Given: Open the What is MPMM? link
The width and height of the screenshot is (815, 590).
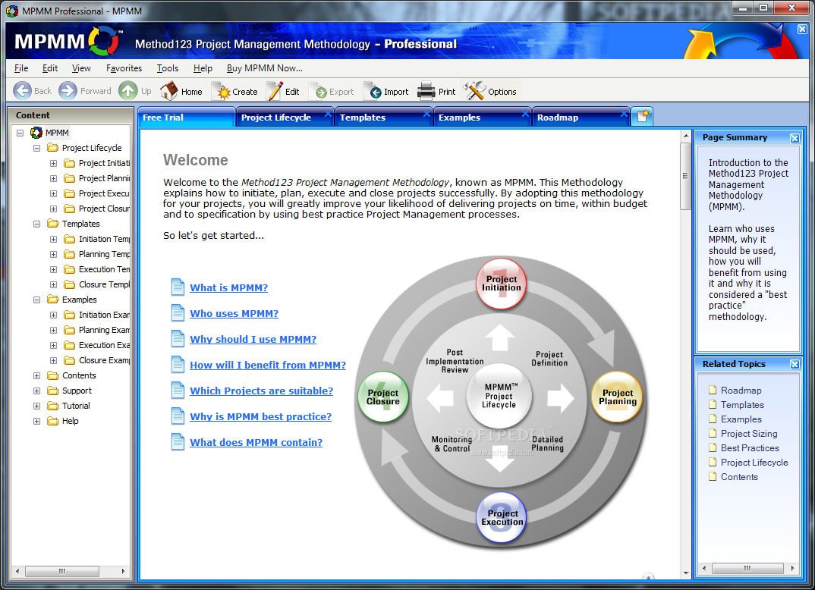Looking at the screenshot, I should 228,287.
